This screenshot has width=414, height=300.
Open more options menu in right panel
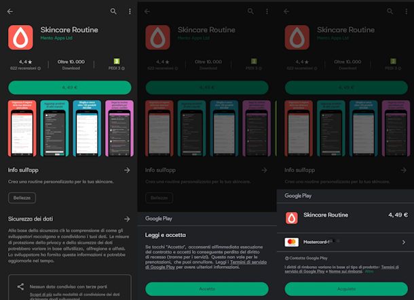(406, 12)
